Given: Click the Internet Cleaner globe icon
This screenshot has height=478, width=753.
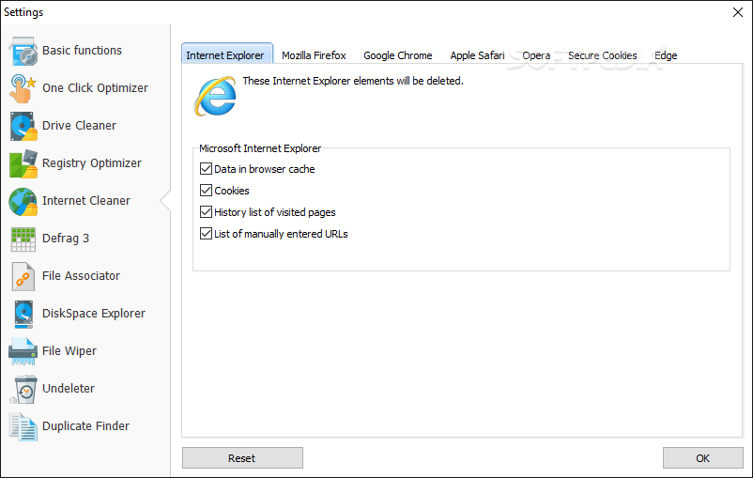Looking at the screenshot, I should [x=23, y=201].
